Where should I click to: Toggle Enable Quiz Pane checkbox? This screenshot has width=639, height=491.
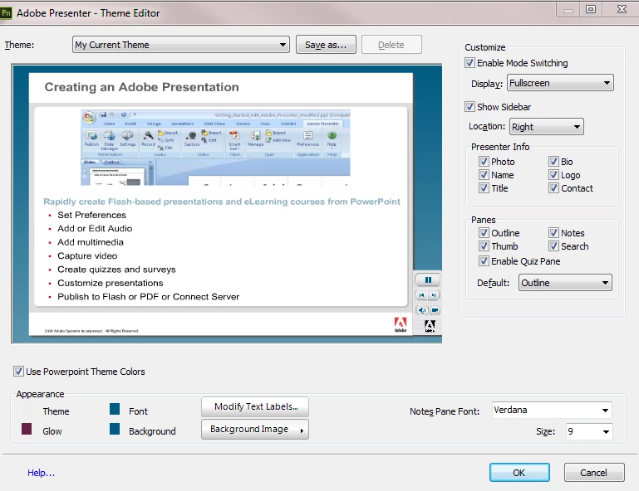point(484,261)
